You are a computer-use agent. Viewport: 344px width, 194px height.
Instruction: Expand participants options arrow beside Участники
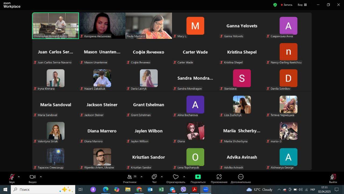tap(141, 177)
